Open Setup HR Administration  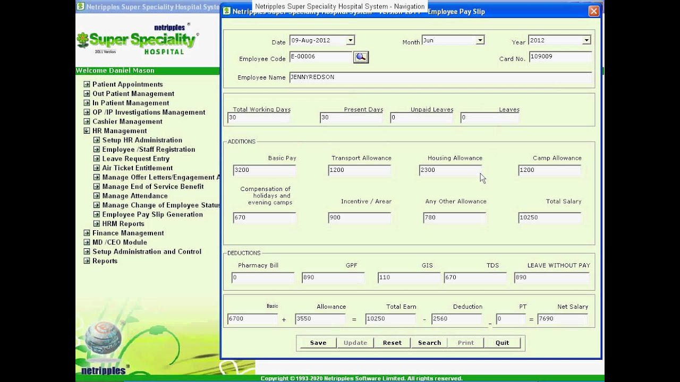pos(142,140)
